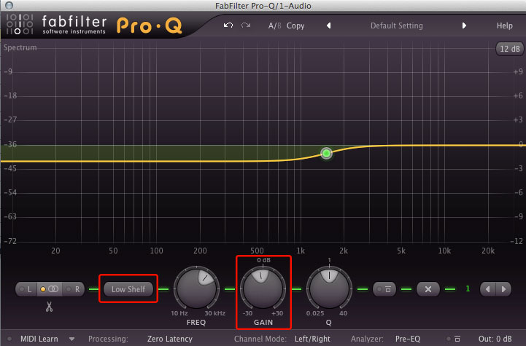The height and width of the screenshot is (346, 526).
Task: Open the Default Setting preset menu
Action: [396, 25]
